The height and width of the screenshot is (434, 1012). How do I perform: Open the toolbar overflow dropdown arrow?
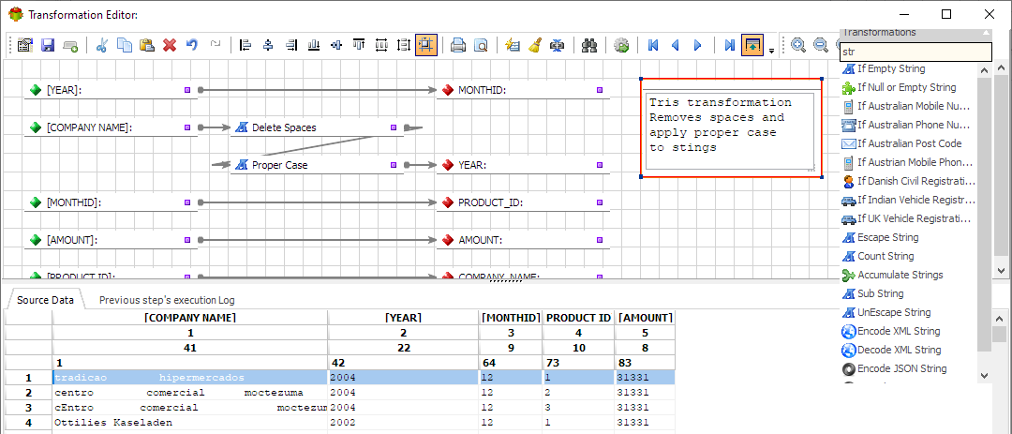click(x=771, y=51)
